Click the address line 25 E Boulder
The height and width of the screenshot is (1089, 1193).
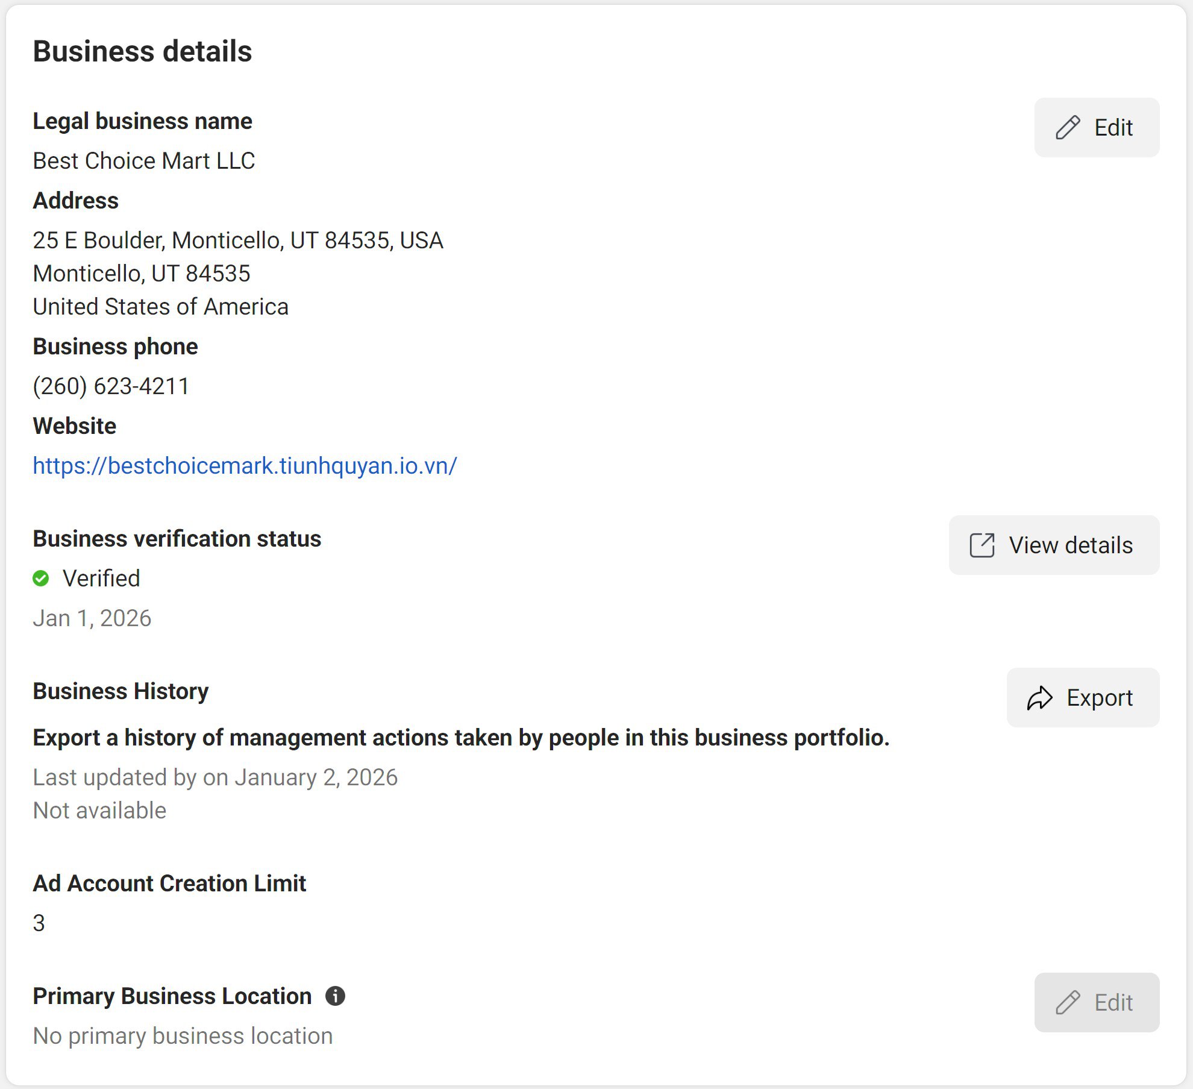(238, 240)
